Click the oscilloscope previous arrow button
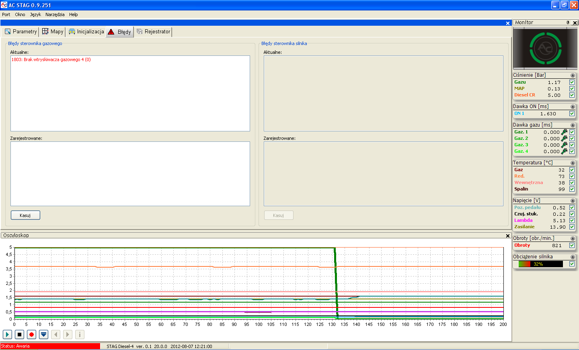The height and width of the screenshot is (350, 579). pos(56,334)
